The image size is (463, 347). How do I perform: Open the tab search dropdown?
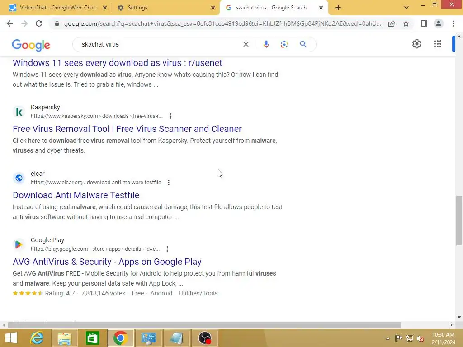click(406, 8)
